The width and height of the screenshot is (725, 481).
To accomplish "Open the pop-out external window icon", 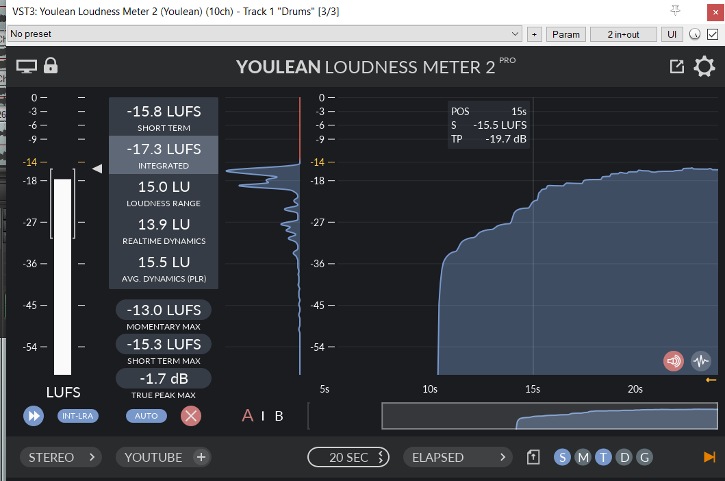I will coord(677,66).
